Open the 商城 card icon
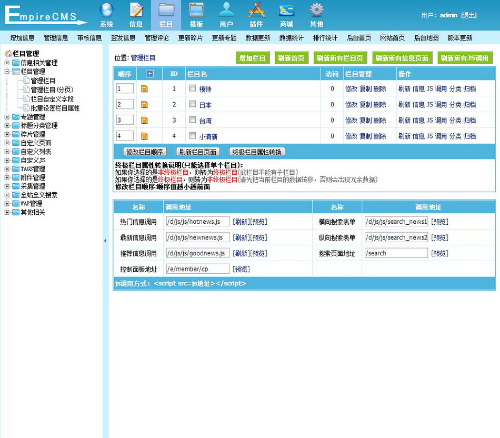500x438 pixels. pyautogui.click(x=286, y=11)
